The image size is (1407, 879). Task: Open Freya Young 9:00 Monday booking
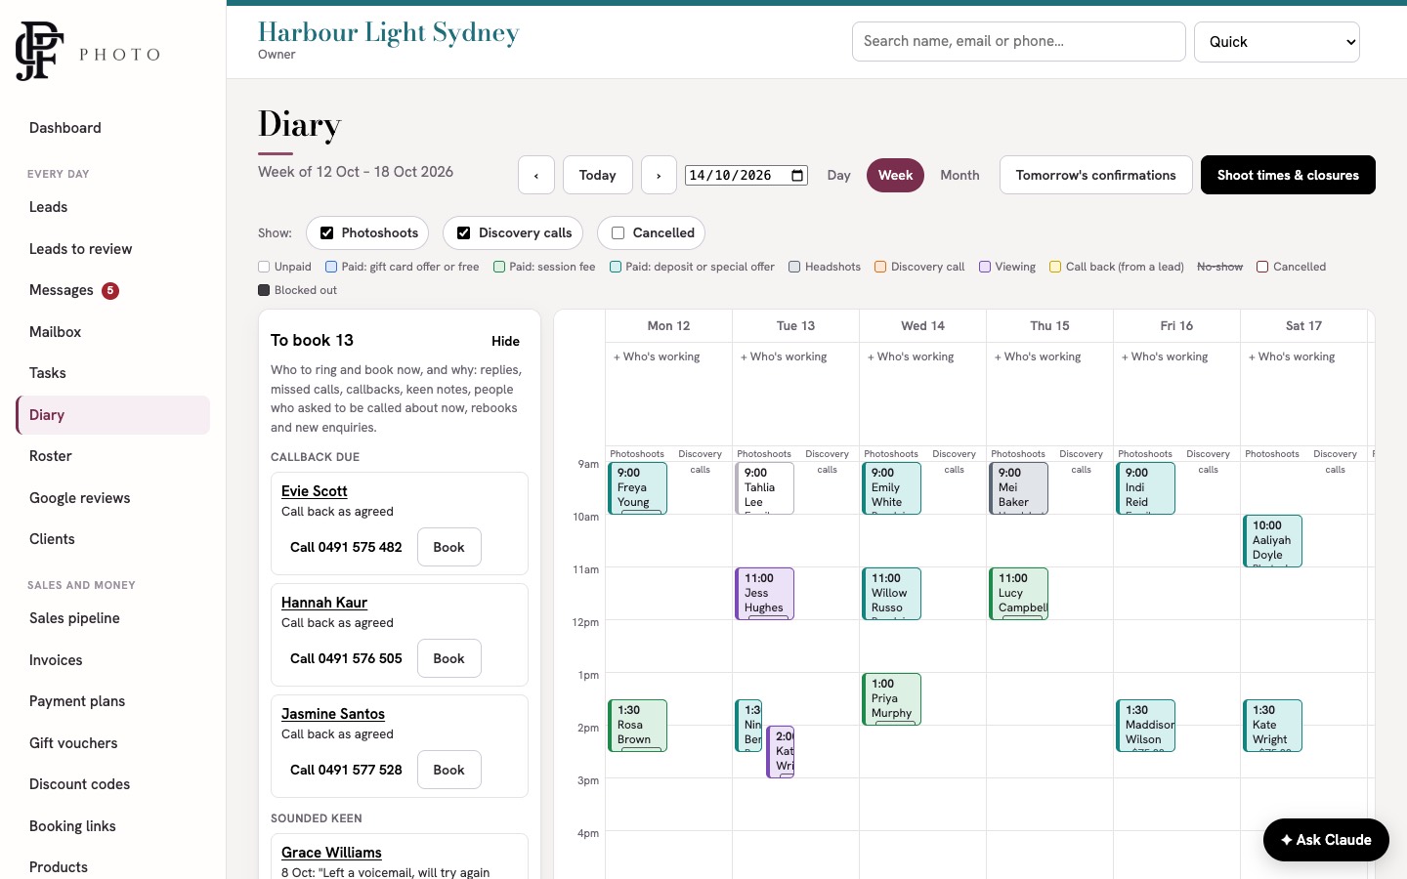click(637, 487)
